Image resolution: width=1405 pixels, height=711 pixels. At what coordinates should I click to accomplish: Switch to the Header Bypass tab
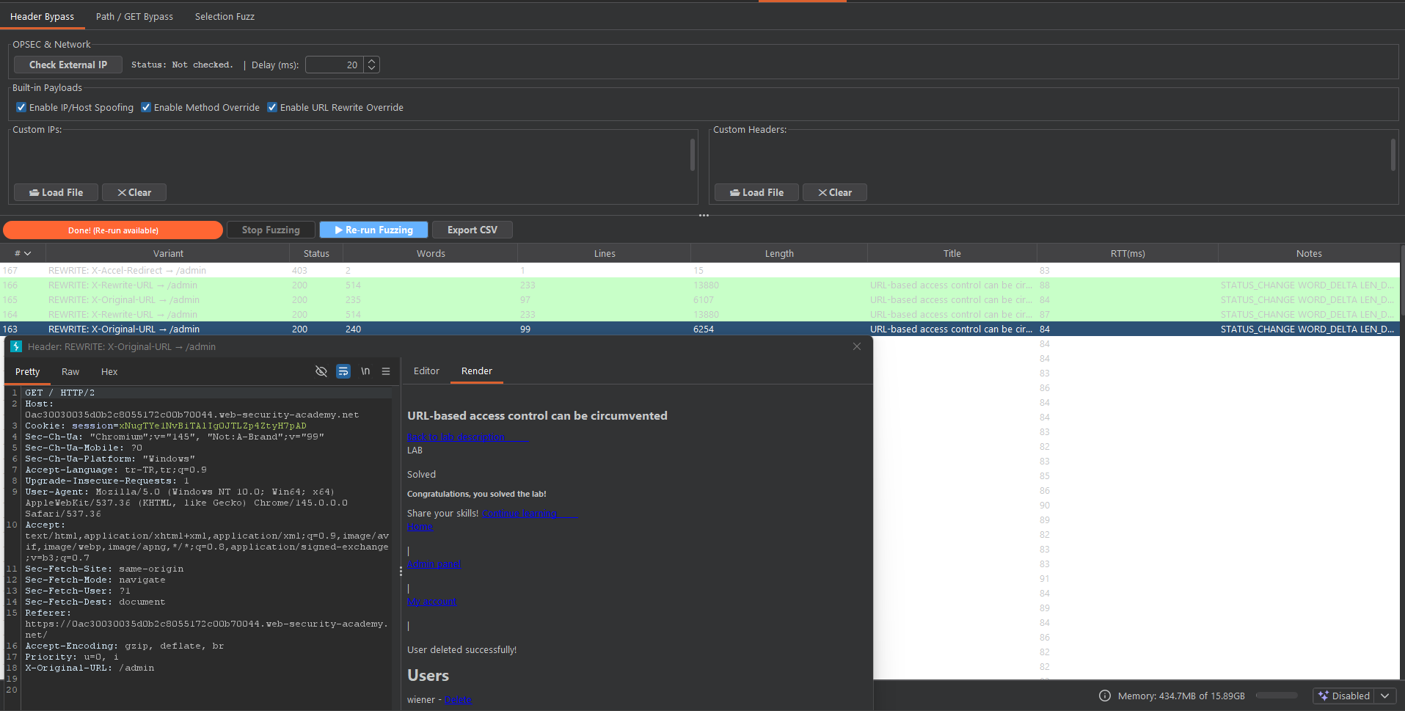tap(42, 16)
